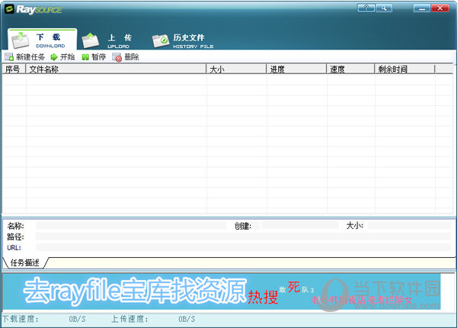458x328 pixels.
Task: Click the download speed 0B/S value
Action: click(x=78, y=319)
